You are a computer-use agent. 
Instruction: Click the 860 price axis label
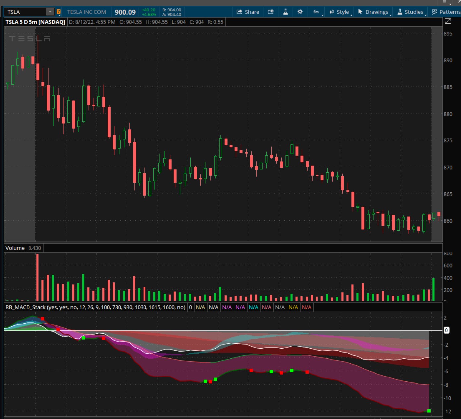(448, 221)
